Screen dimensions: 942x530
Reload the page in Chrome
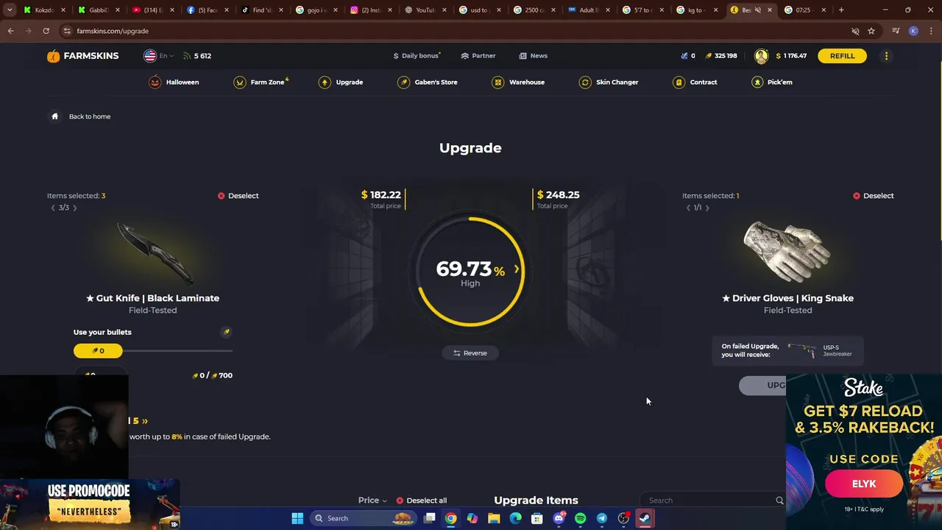46,31
